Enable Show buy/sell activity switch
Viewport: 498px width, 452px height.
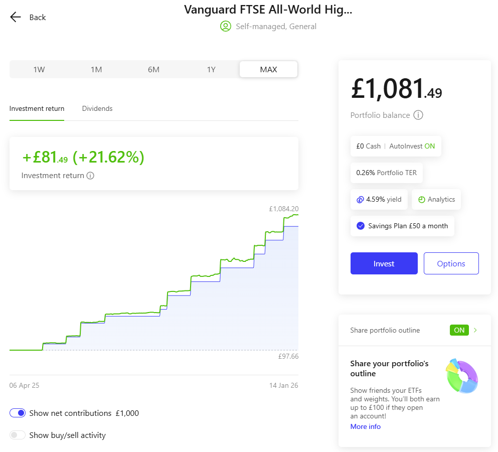point(18,435)
